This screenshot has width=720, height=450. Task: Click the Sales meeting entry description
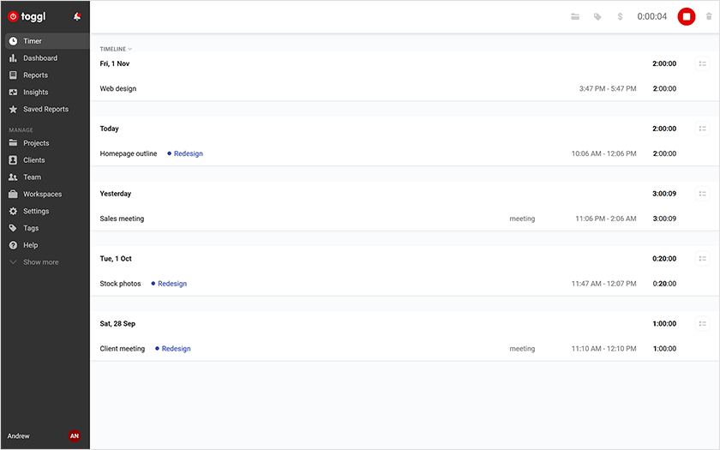coord(122,219)
